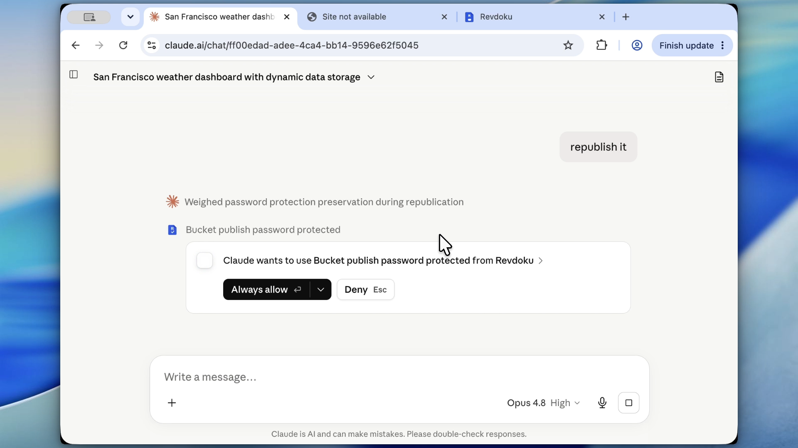Open the Opus 4.8 High model selector

543,403
